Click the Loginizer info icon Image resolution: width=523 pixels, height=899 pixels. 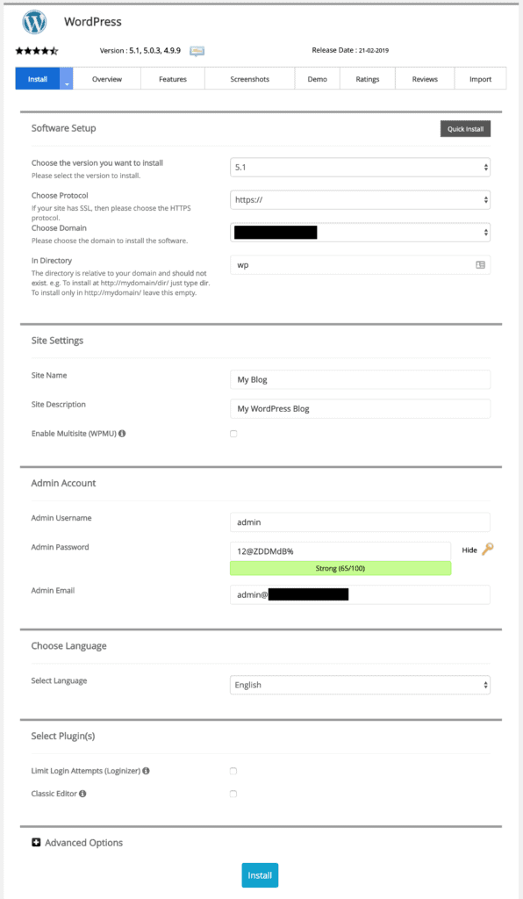146,771
